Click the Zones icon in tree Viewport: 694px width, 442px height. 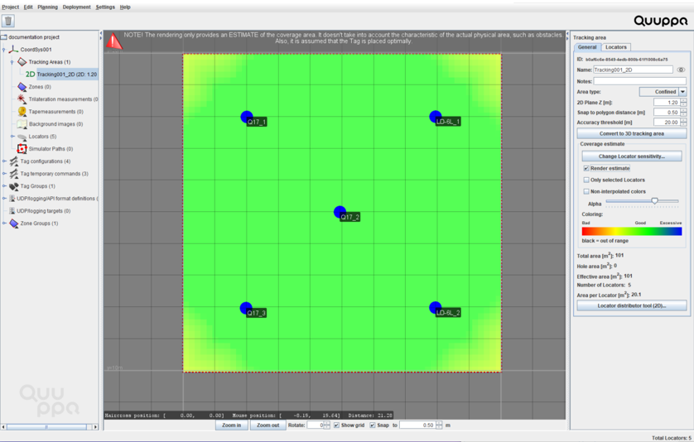22,87
